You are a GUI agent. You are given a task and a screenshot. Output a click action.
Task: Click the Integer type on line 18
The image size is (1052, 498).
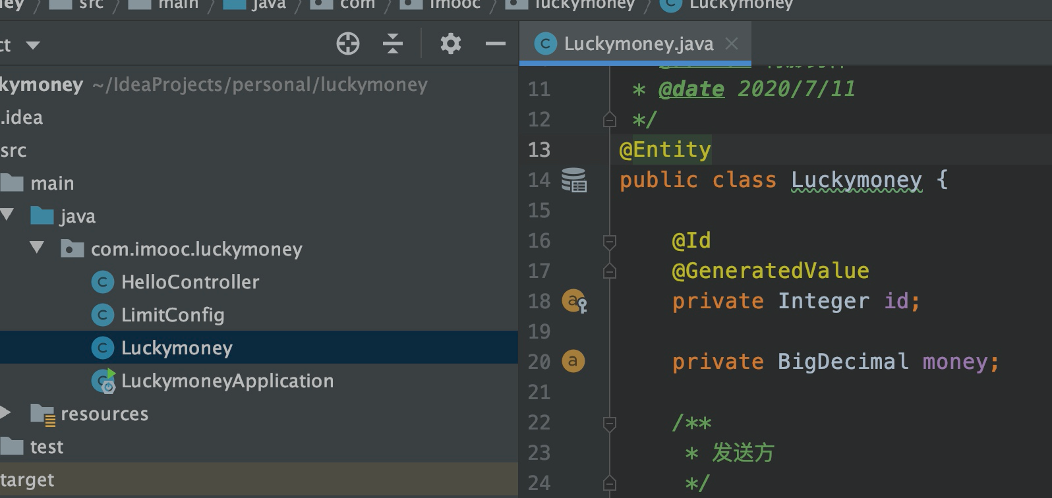point(823,301)
